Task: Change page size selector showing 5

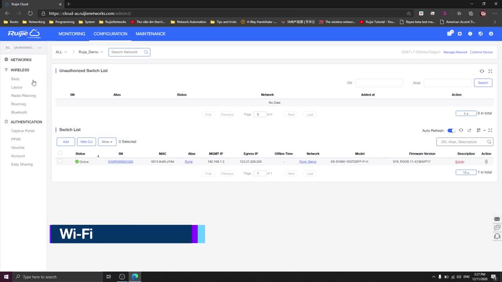Action: click(466, 113)
